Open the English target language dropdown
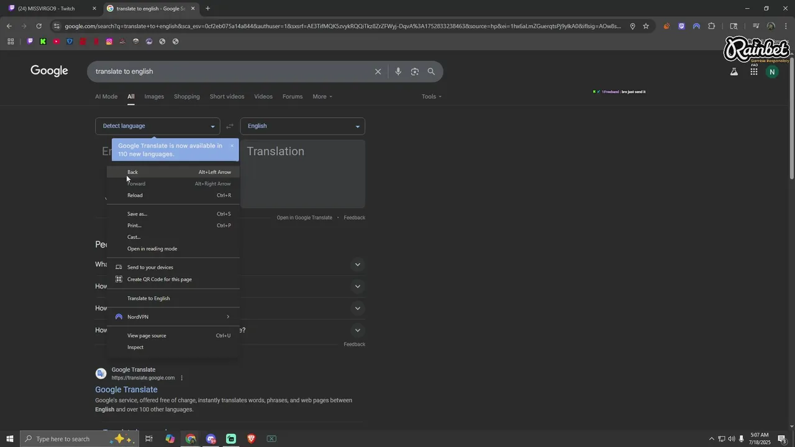Screen dimensions: 795x447 [x=302, y=126]
